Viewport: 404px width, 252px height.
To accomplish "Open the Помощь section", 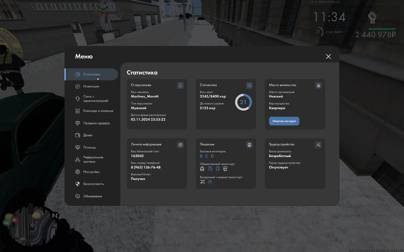I will tap(91, 147).
